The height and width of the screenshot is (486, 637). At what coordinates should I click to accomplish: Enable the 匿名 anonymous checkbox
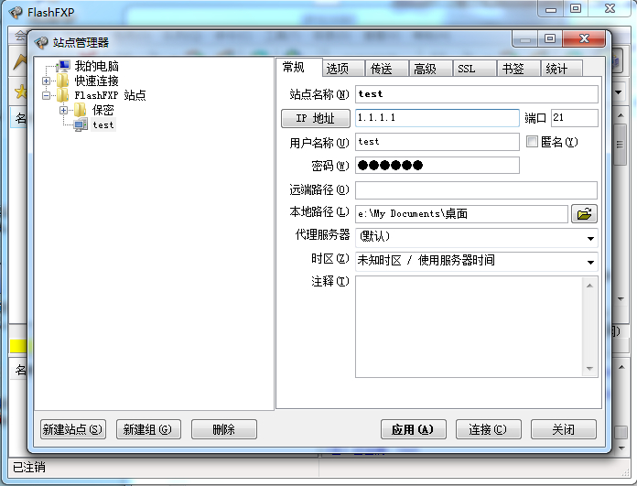click(533, 142)
